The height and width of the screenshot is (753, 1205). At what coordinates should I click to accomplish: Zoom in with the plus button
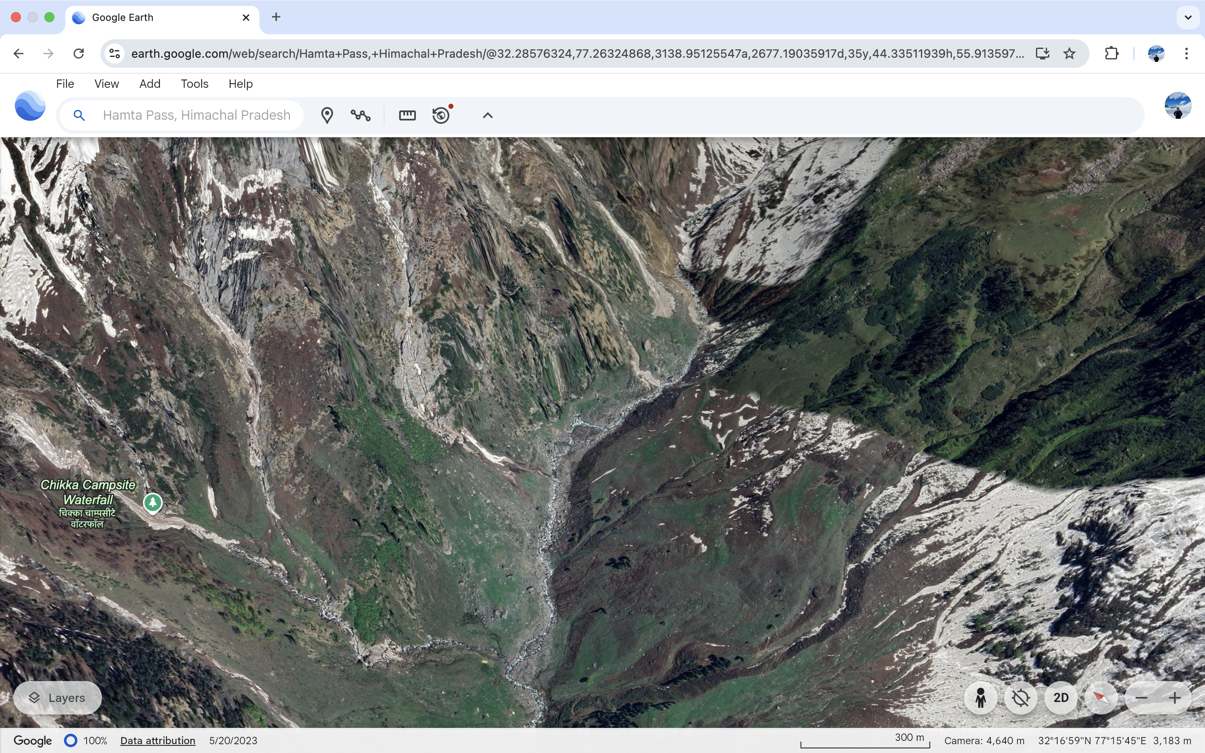point(1174,698)
